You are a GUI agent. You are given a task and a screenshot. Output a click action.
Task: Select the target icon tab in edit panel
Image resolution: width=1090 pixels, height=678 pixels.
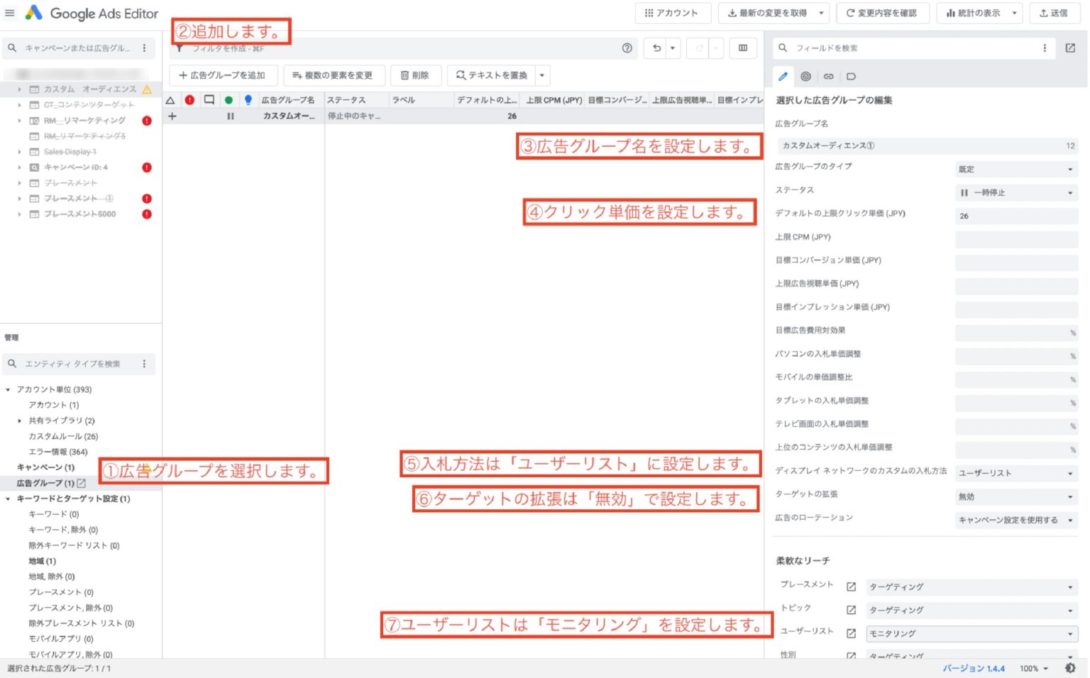[x=805, y=77]
